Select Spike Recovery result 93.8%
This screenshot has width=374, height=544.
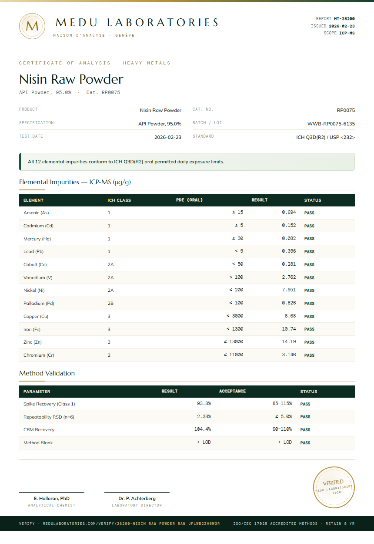point(204,404)
